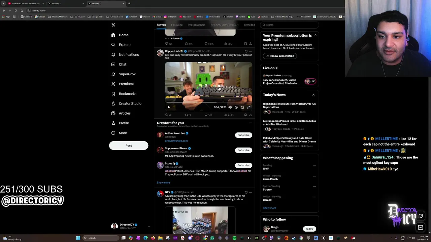This screenshot has width=431, height=242.
Task: Open options for Wolf trend
Action: click(314, 166)
